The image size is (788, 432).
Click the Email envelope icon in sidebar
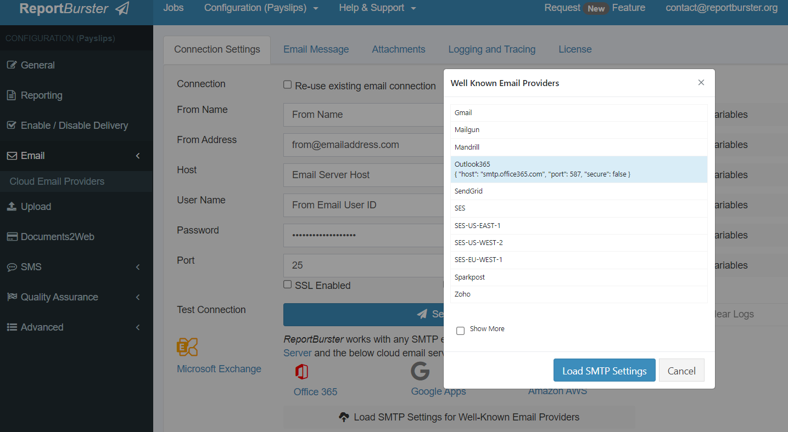[x=12, y=156]
